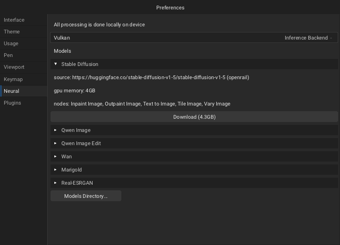Select the Neural tab
The width and height of the screenshot is (340, 245).
[x=11, y=91]
